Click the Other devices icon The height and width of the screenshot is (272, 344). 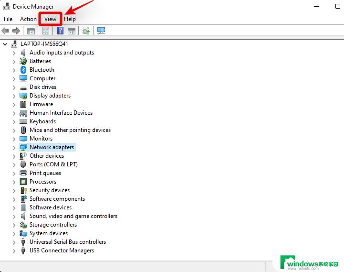23,156
